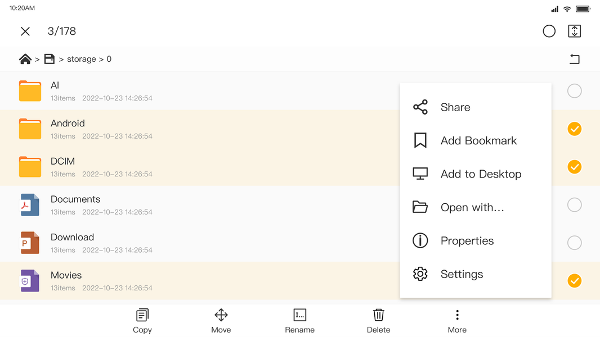Open the sort/transfer icon in the top bar
Viewport: 600px width, 337px height.
coord(575,31)
